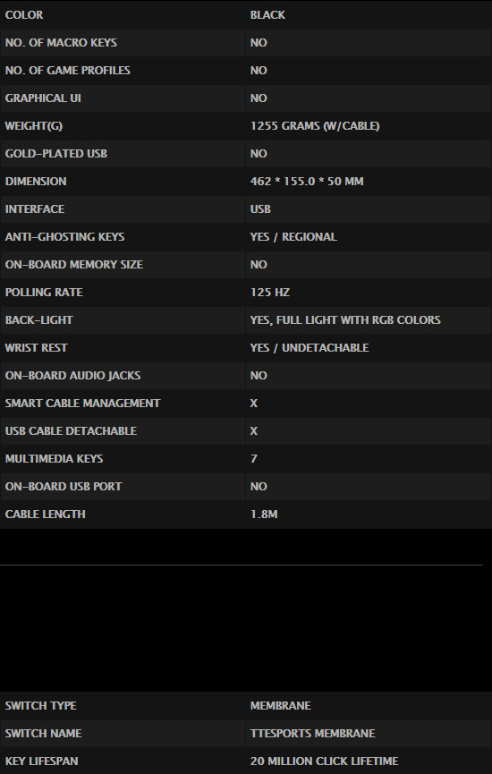The width and height of the screenshot is (492, 774).
Task: Click the SWITCH TYPE label
Action: 40,705
